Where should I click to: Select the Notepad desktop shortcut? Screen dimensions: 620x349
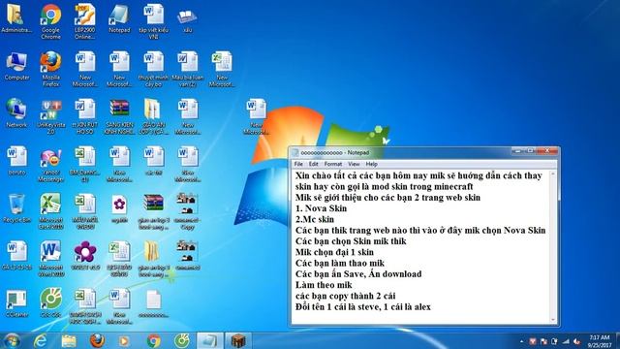coord(119,19)
